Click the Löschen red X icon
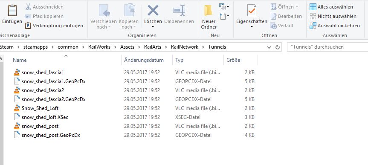Viewport: 368px width, 165px height. (x=153, y=11)
